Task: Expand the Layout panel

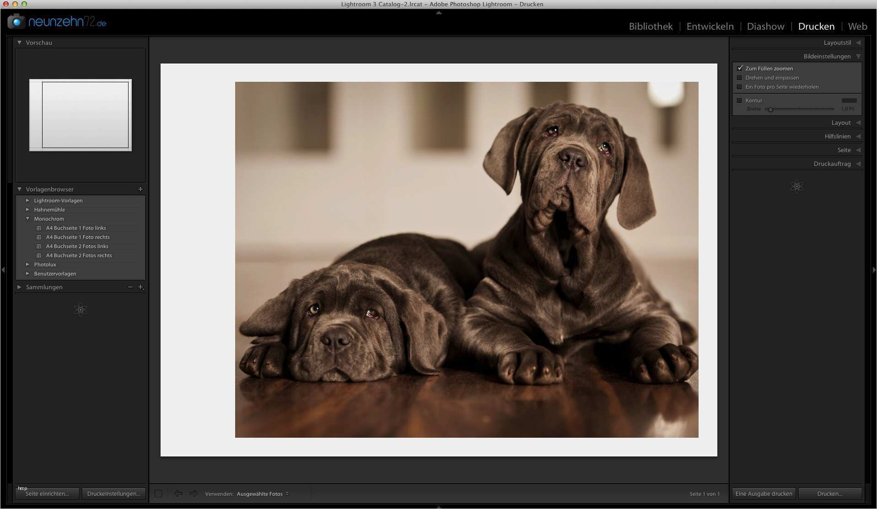Action: (858, 122)
